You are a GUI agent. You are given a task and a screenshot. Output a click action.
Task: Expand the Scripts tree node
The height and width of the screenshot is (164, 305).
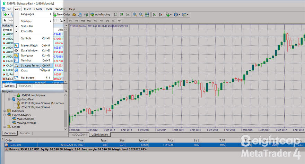click(5, 127)
